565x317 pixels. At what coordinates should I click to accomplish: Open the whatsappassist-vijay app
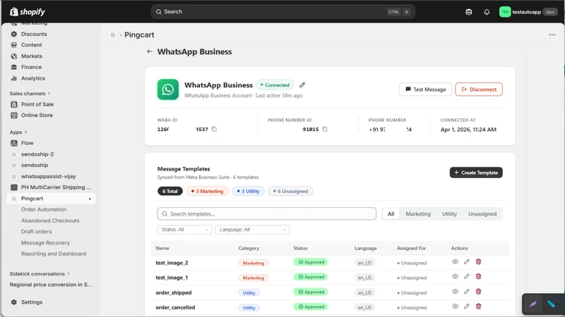coord(48,177)
